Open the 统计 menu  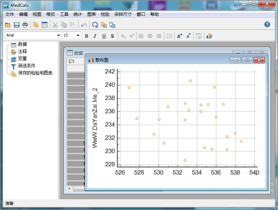[x=77, y=14]
